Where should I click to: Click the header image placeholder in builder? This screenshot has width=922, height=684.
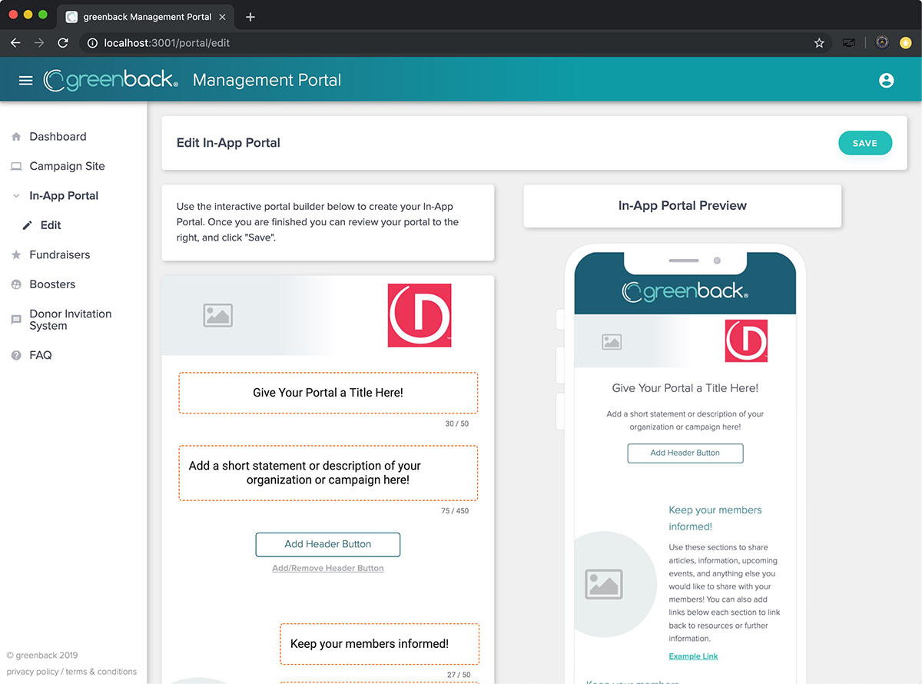pos(217,315)
